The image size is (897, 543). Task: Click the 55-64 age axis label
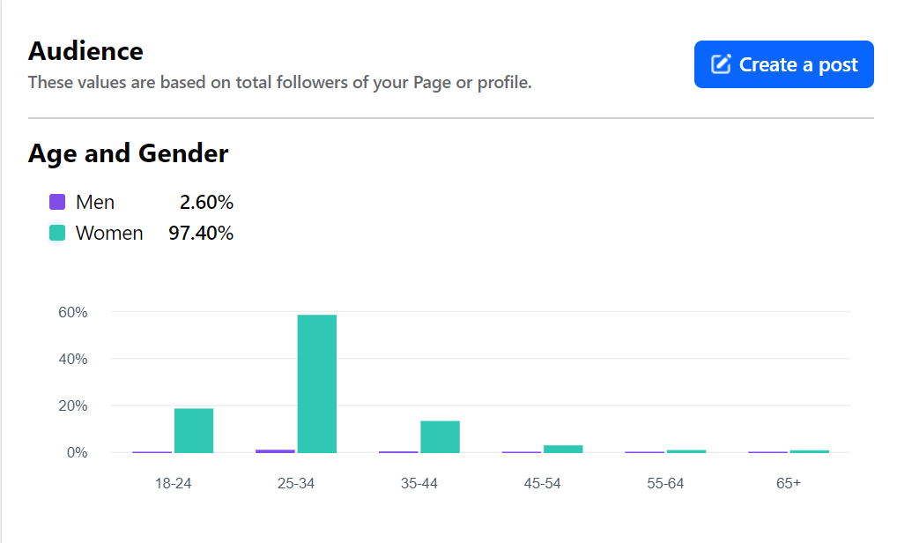665,484
